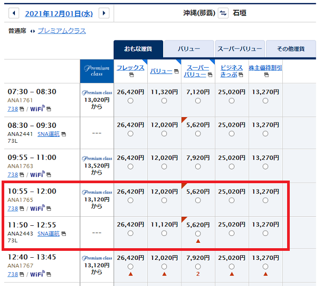The width and height of the screenshot is (319, 286).
Task: Open the 738 aircraft info icon for ANA1767
Action: coord(22,275)
